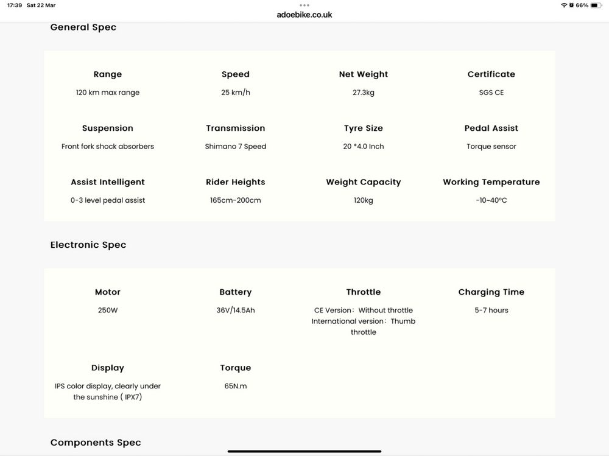Screen dimensions: 609x456
Task: Tap the 17:39 clock in status bar
Action: [x=15, y=5]
